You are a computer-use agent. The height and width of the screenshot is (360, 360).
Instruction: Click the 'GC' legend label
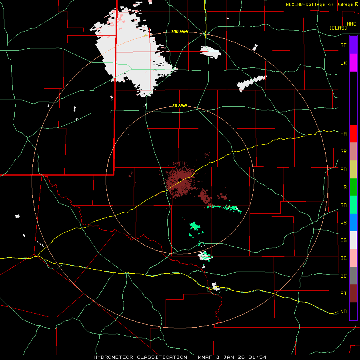[x=343, y=276]
